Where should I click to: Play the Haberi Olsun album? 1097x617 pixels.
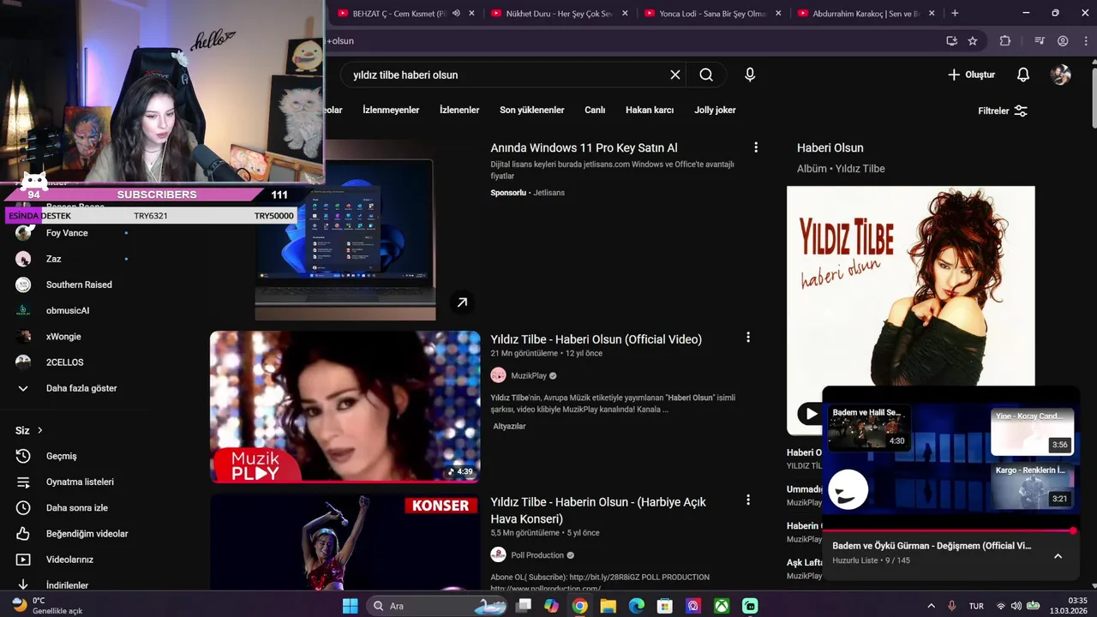(810, 414)
